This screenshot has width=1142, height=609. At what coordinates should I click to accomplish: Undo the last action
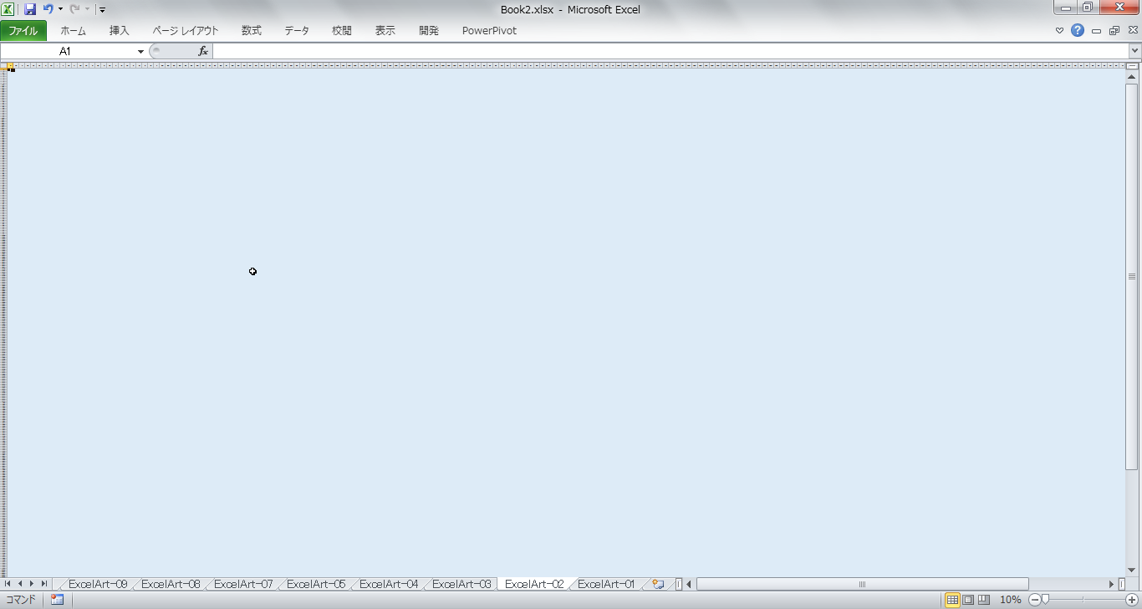click(x=48, y=9)
